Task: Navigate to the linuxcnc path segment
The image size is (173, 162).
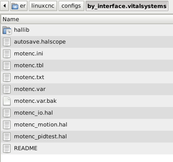Action: [43, 6]
